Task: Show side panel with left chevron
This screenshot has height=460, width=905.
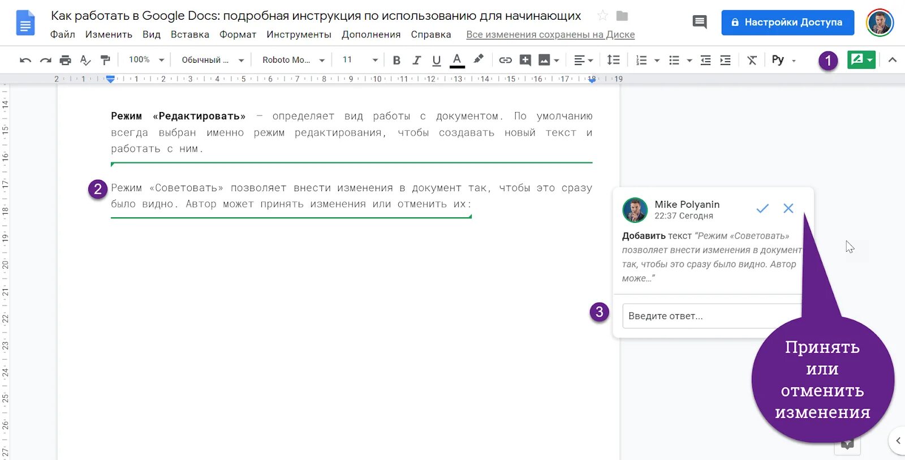Action: point(898,440)
